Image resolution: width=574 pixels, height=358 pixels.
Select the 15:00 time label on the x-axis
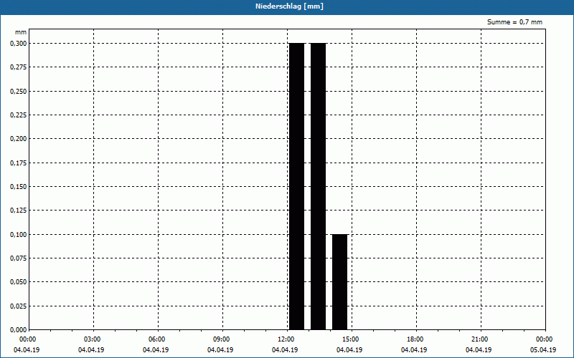coord(351,339)
